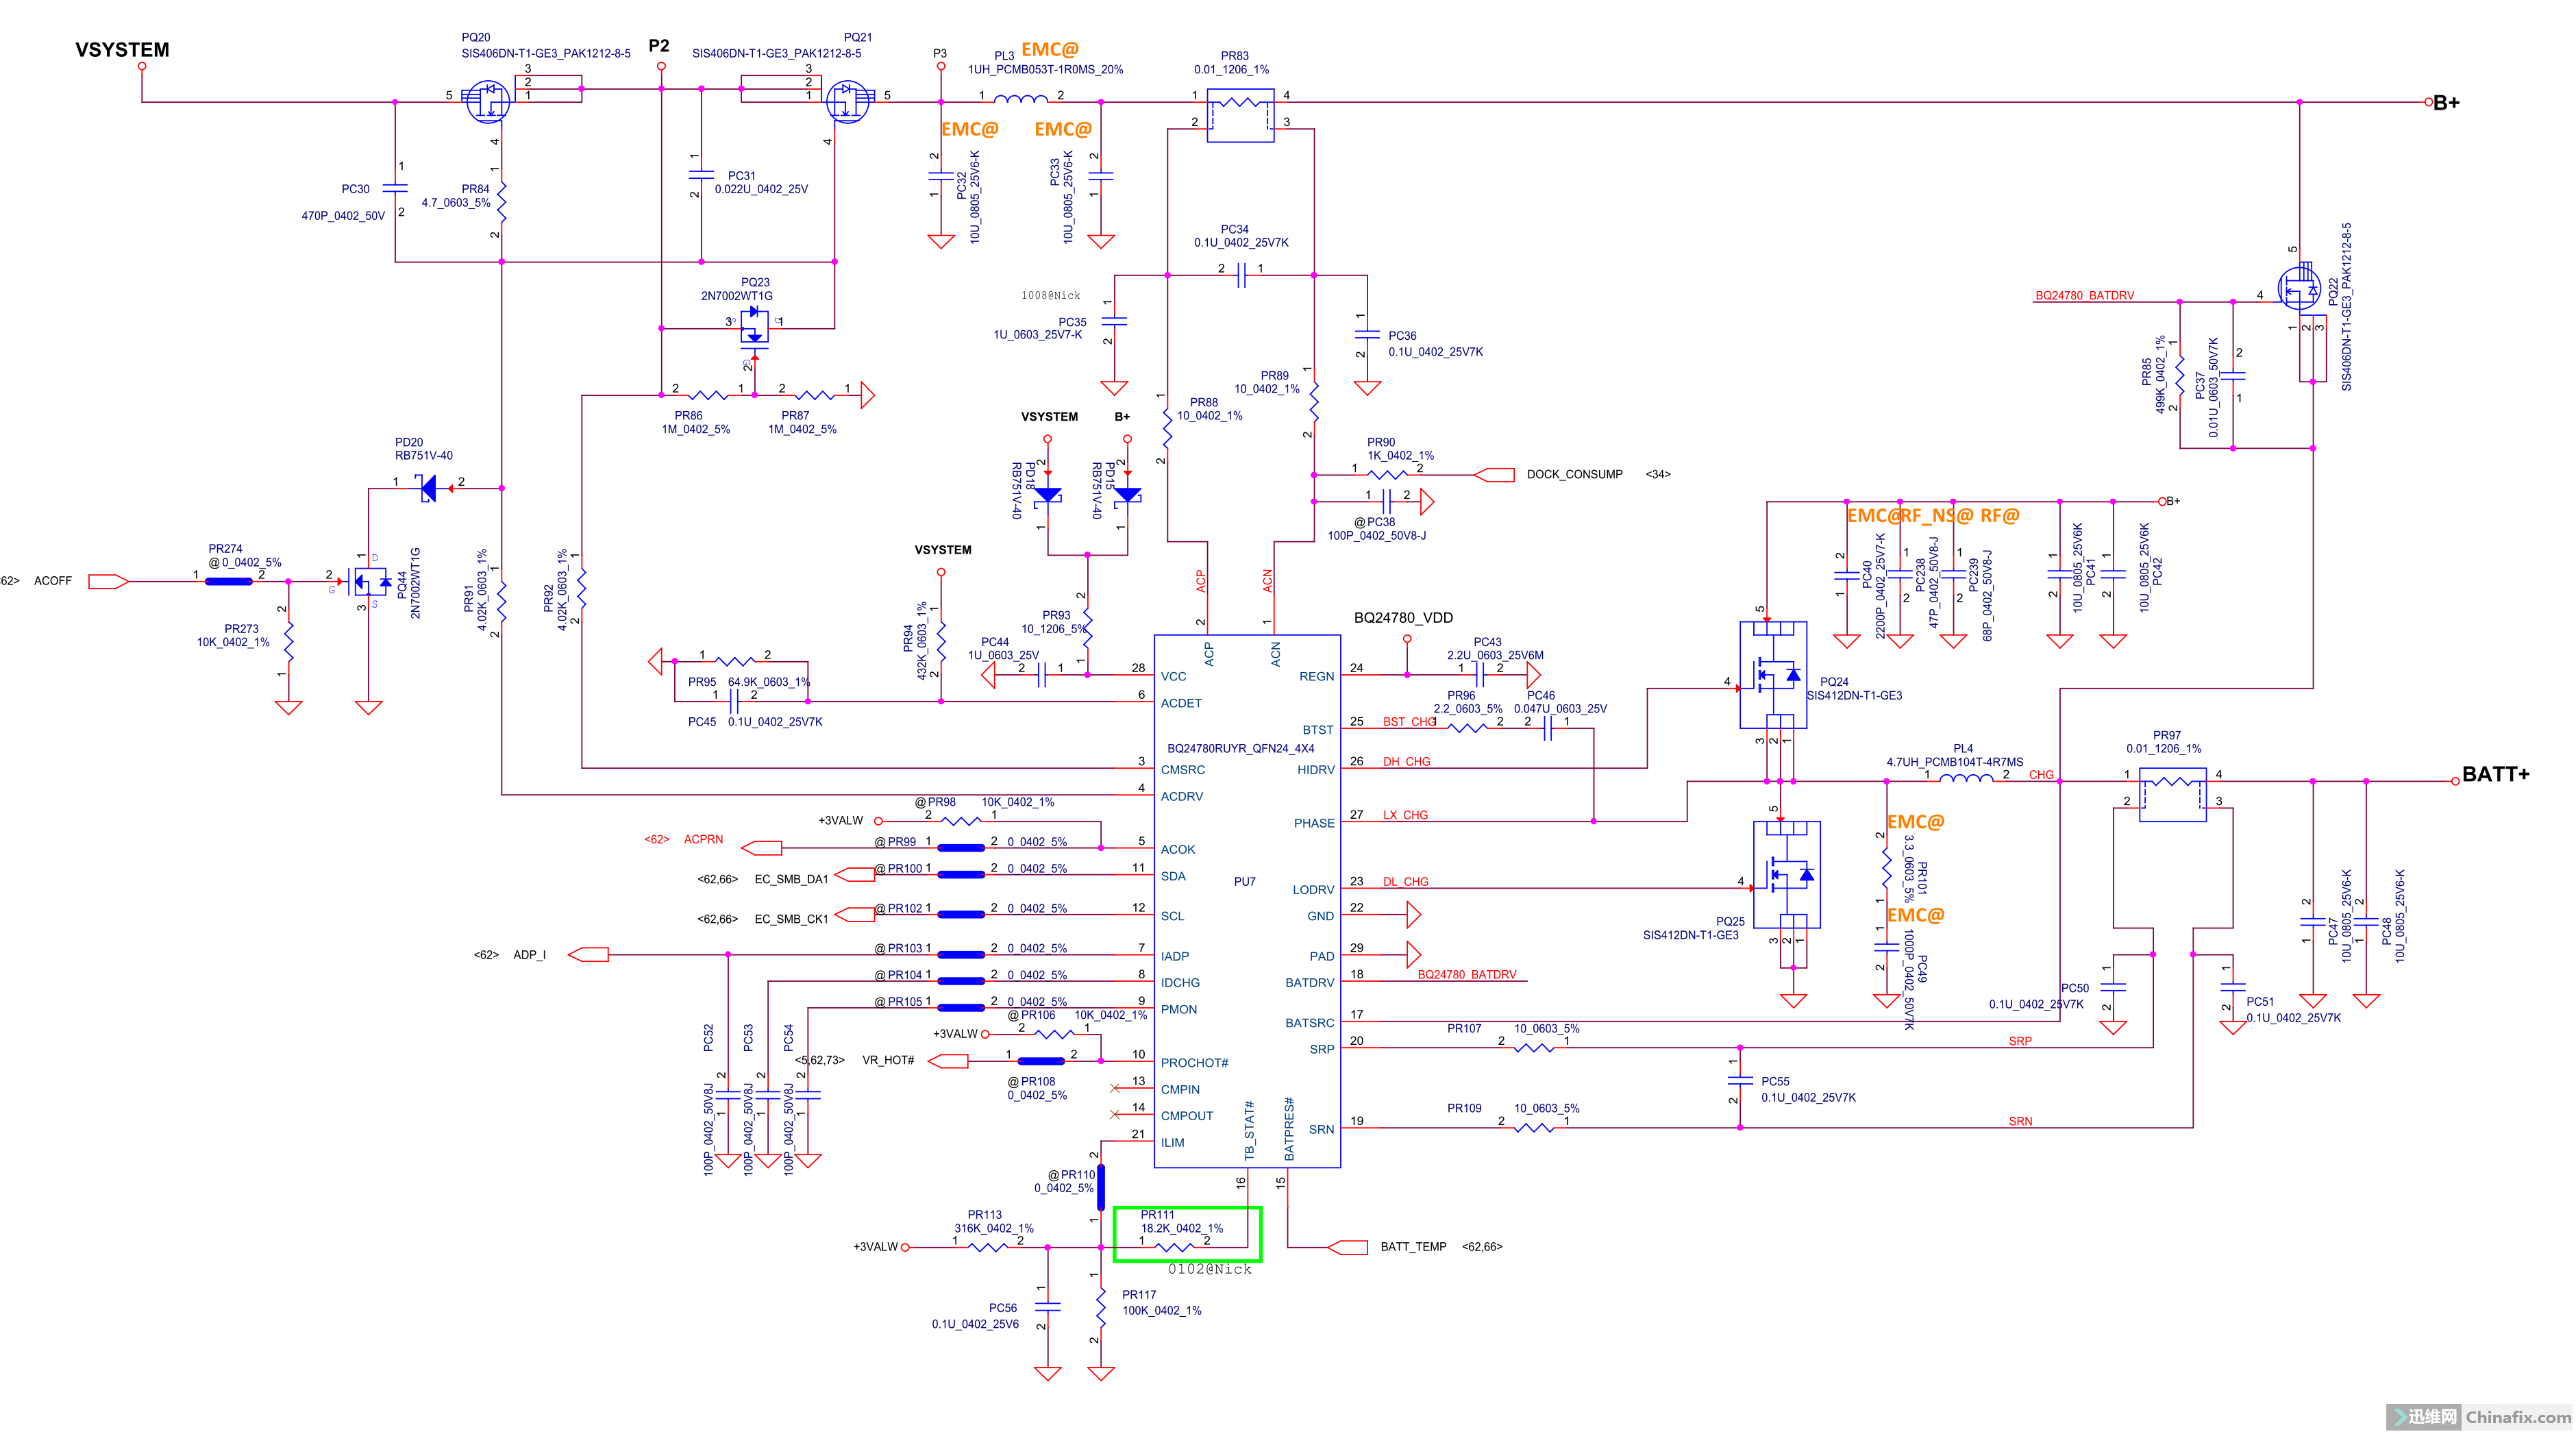Select the PQ44 2N7002WT1G transistor symbol
This screenshot has width=2576, height=1434.
click(x=369, y=581)
